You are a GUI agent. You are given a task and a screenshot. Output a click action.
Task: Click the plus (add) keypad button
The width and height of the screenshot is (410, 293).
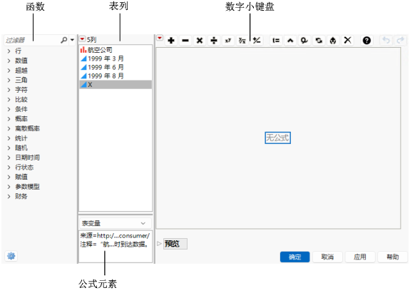[171, 41]
